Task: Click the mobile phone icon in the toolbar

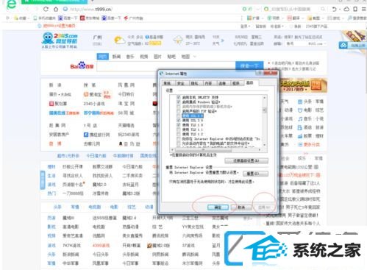Action: pos(355,9)
